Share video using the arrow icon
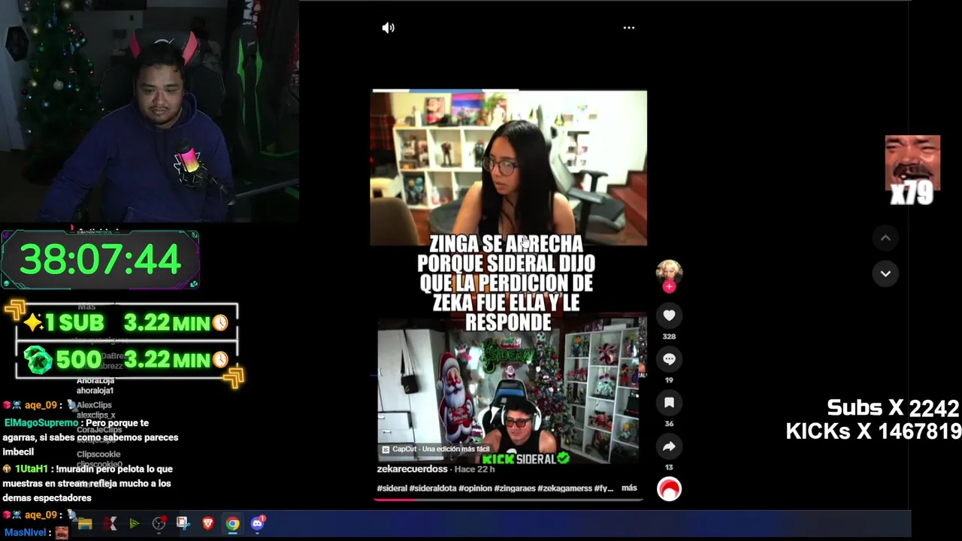This screenshot has width=962, height=541. click(669, 446)
